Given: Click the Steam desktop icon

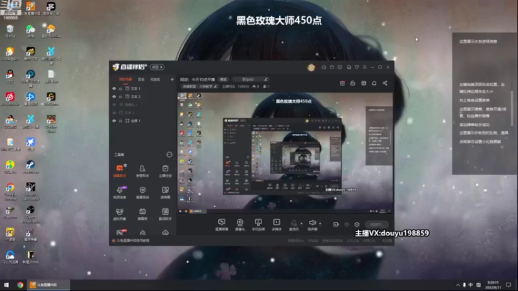Looking at the screenshot, I should coord(30,167).
